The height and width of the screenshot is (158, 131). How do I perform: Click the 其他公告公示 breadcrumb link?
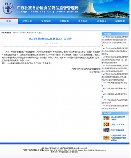32,32
